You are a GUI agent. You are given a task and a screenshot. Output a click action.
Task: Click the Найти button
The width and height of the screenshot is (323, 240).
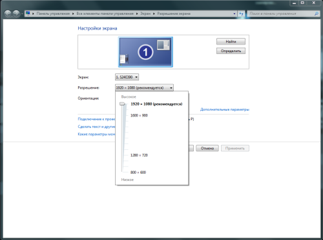click(x=231, y=41)
